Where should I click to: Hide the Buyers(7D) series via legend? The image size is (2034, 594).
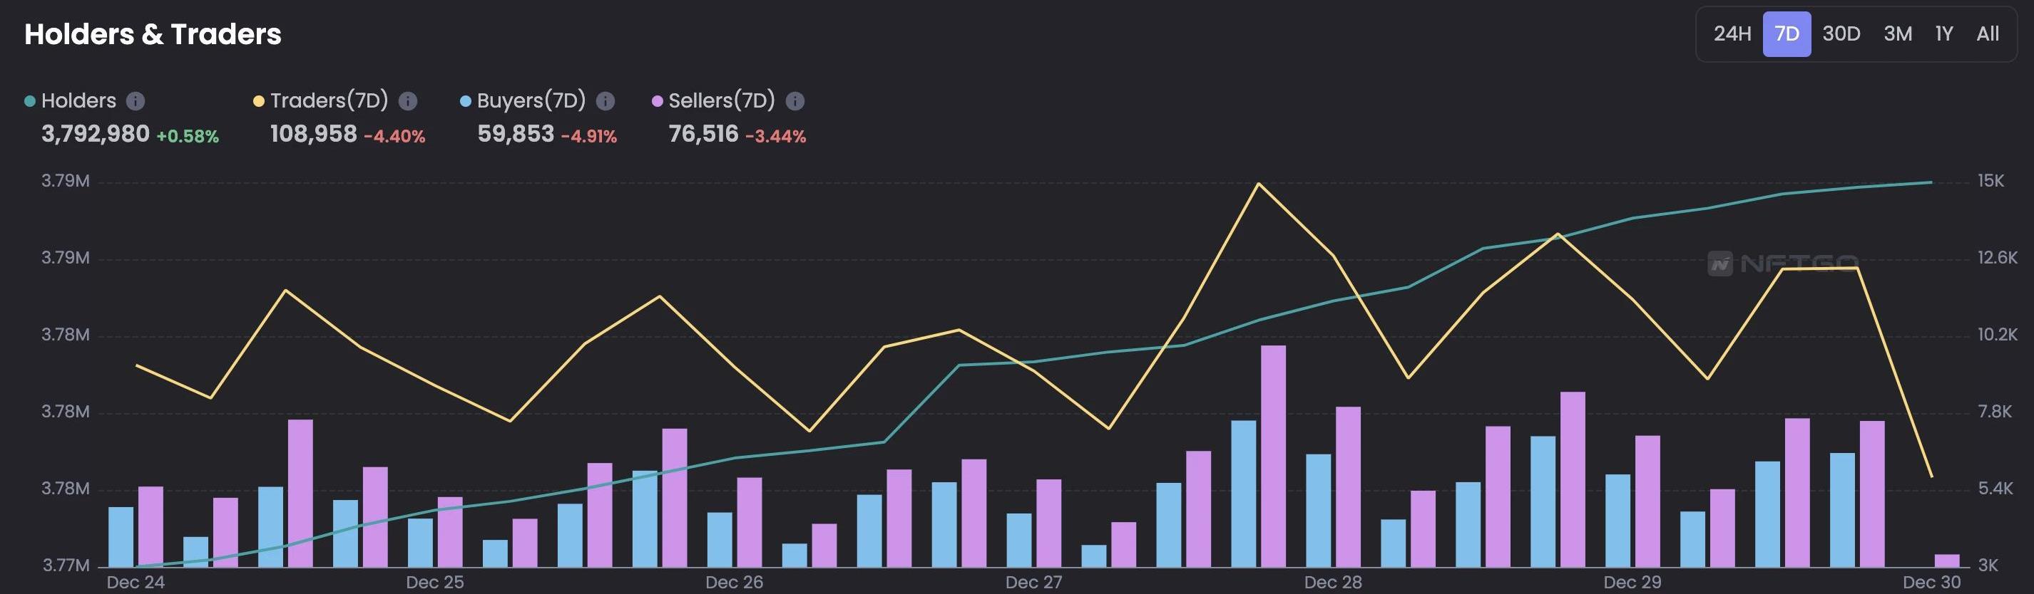coord(531,101)
